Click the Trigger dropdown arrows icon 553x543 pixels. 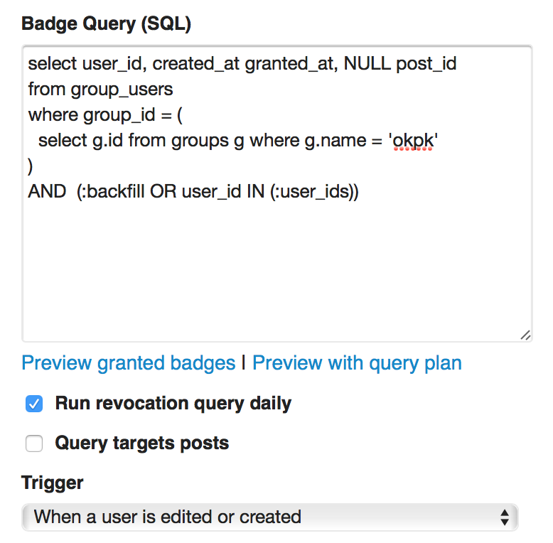point(504,517)
